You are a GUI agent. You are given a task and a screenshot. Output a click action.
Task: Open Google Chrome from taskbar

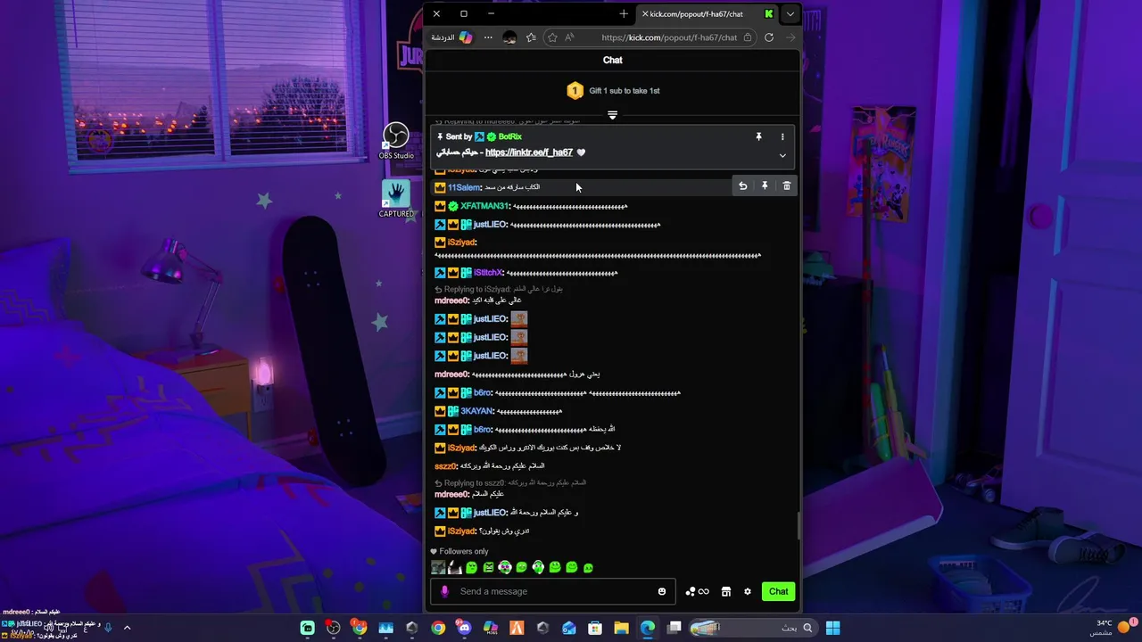point(438,628)
